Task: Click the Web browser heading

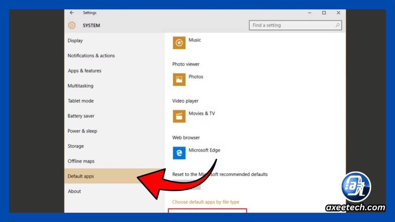Action: (186, 138)
